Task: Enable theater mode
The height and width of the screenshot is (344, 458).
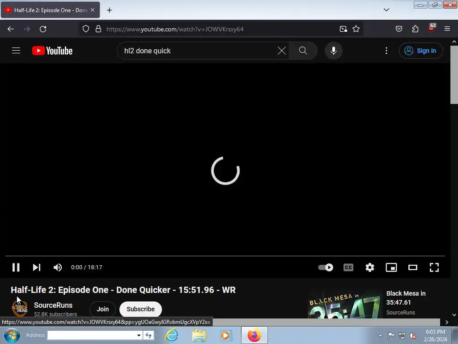Action: pos(413,267)
